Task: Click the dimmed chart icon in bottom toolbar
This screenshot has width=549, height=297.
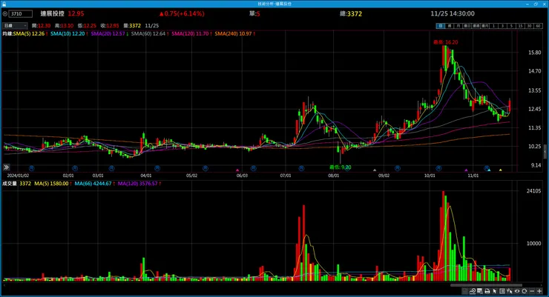Action: (464, 291)
